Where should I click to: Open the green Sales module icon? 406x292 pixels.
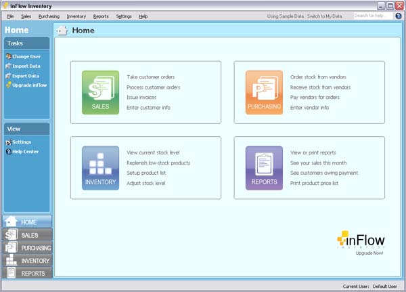[x=100, y=92]
